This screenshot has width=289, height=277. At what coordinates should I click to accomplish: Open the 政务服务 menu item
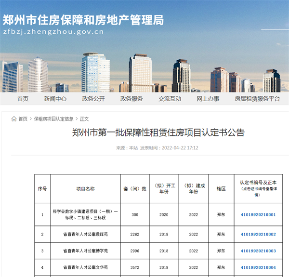(x=131, y=99)
